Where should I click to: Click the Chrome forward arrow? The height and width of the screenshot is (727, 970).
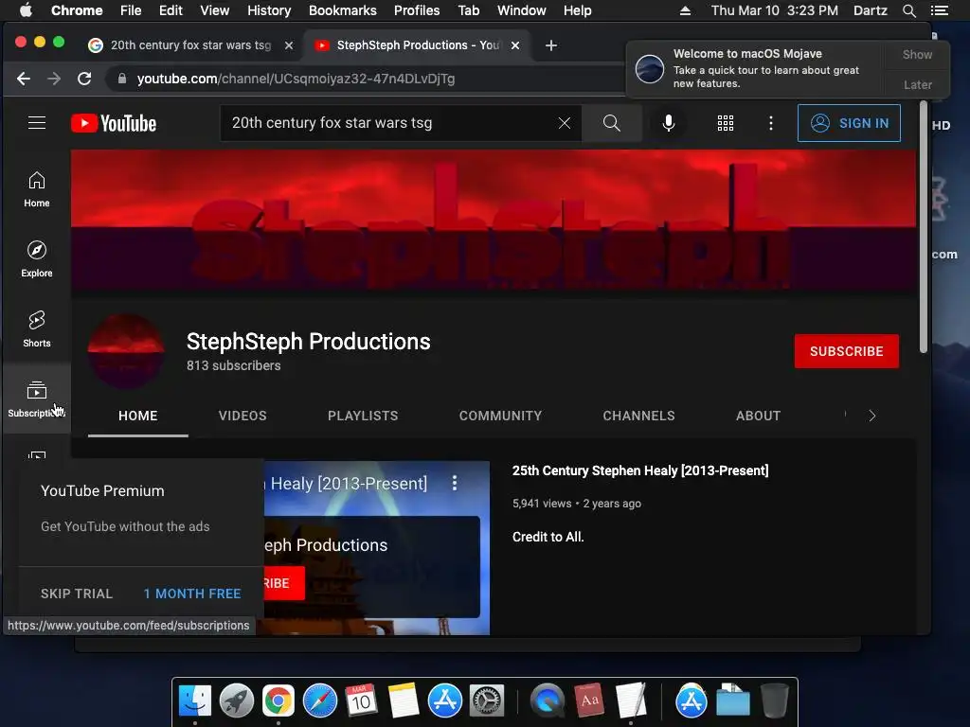(x=54, y=79)
